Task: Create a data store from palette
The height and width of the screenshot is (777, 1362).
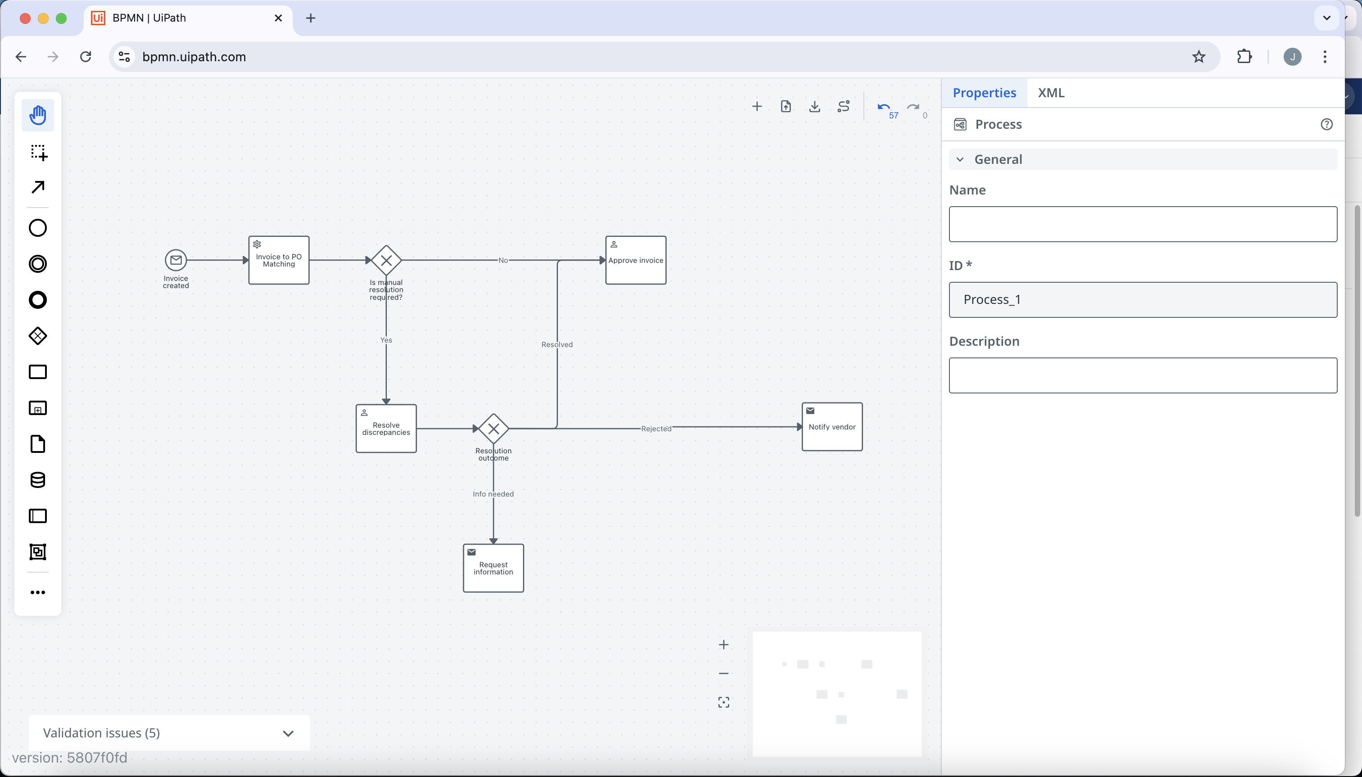Action: point(38,480)
